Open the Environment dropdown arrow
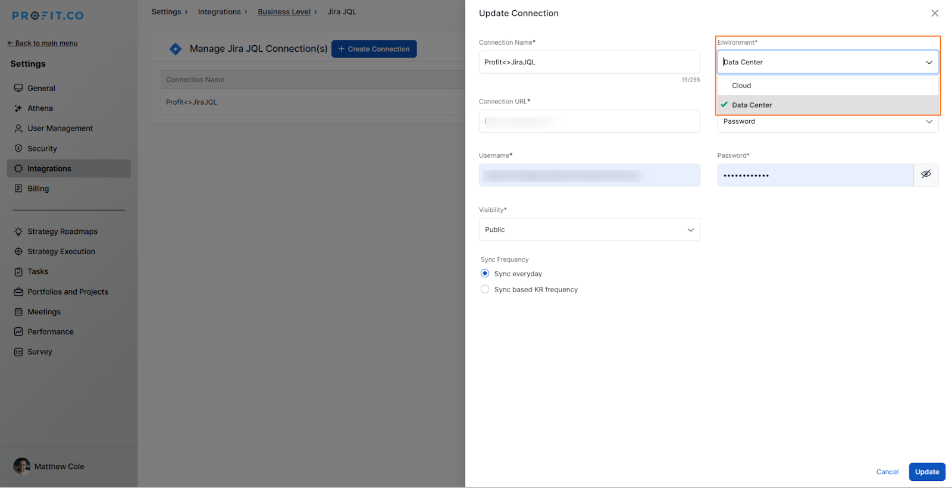Screen dimensions: 952x488 pyautogui.click(x=929, y=62)
